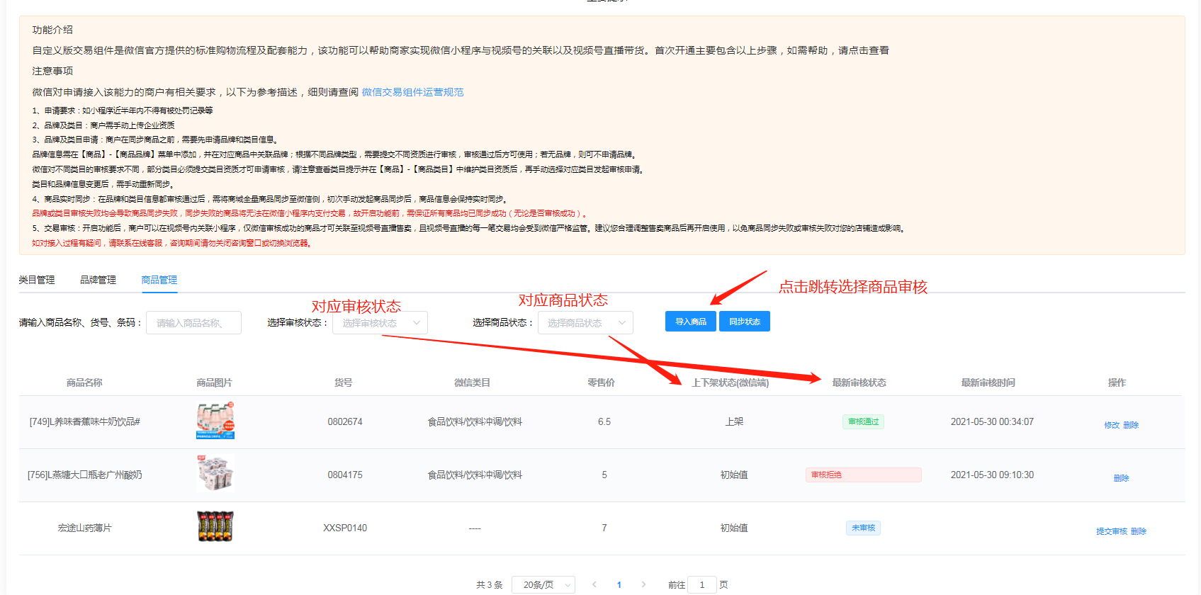1201x595 pixels.
Task: Click the 未审核 status tag
Action: [863, 528]
